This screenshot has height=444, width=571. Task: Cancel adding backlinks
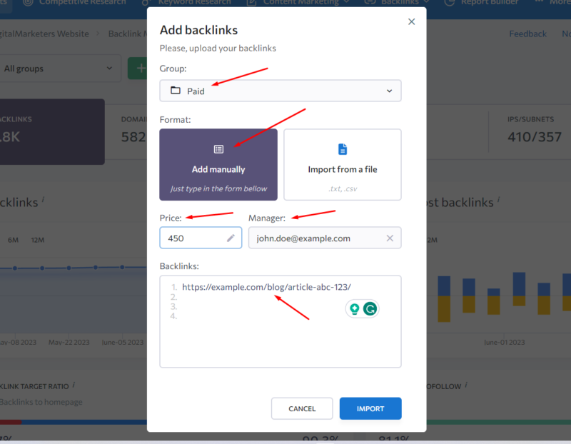click(x=302, y=409)
